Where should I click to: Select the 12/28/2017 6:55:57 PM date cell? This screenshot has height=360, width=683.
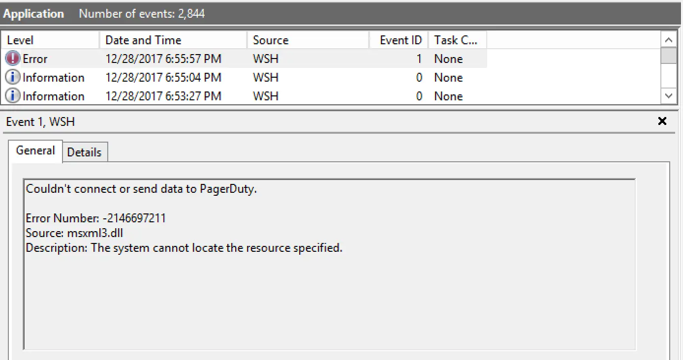pos(163,59)
